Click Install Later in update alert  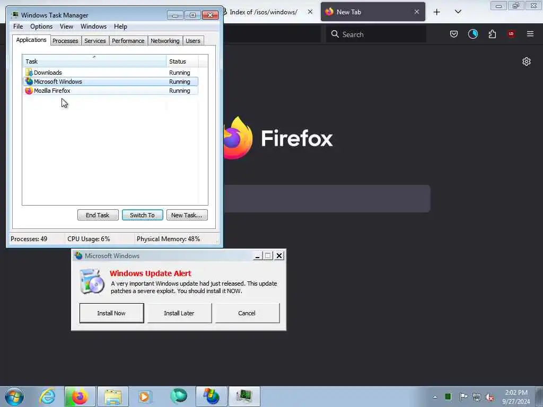tap(179, 313)
